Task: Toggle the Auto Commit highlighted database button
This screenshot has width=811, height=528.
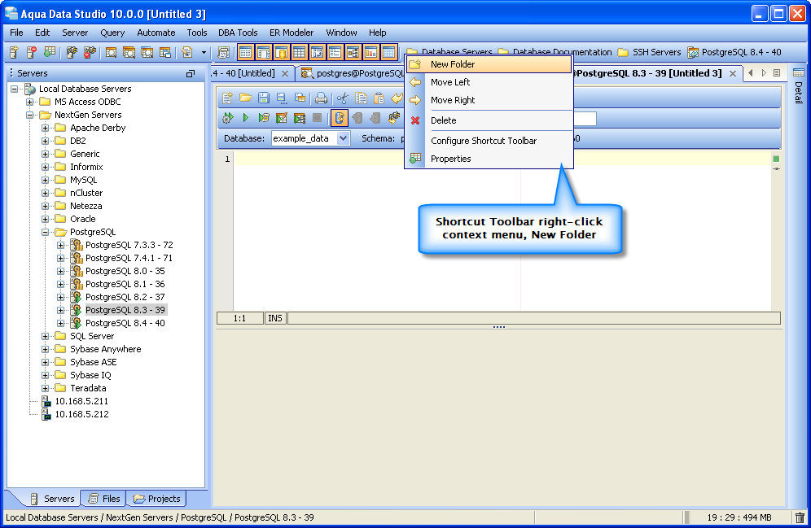Action: 340,118
